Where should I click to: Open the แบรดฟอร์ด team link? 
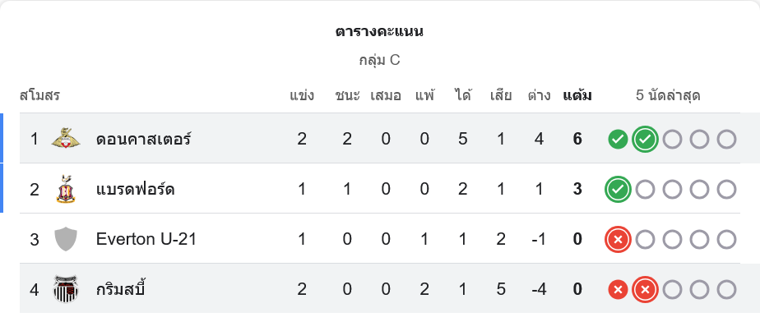(135, 190)
